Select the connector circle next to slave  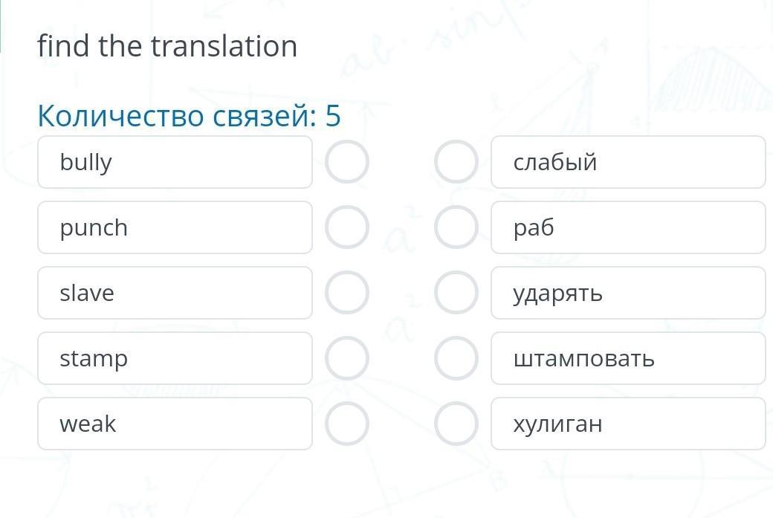point(347,293)
